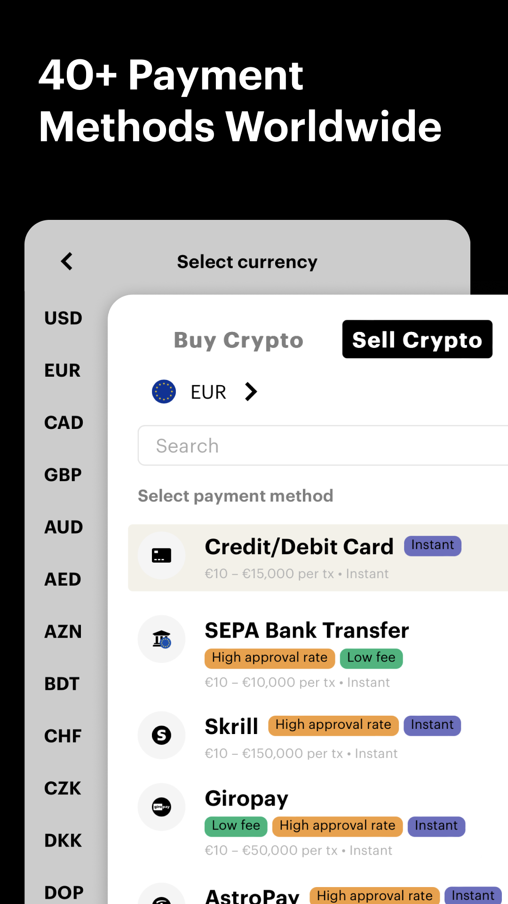The width and height of the screenshot is (508, 904).
Task: Select the Giropay payment method title
Action: (x=246, y=799)
